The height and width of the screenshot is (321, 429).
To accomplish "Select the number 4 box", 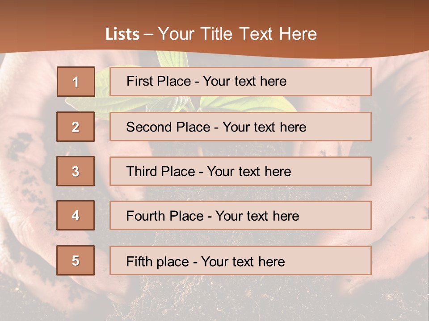I will pyautogui.click(x=76, y=215).
